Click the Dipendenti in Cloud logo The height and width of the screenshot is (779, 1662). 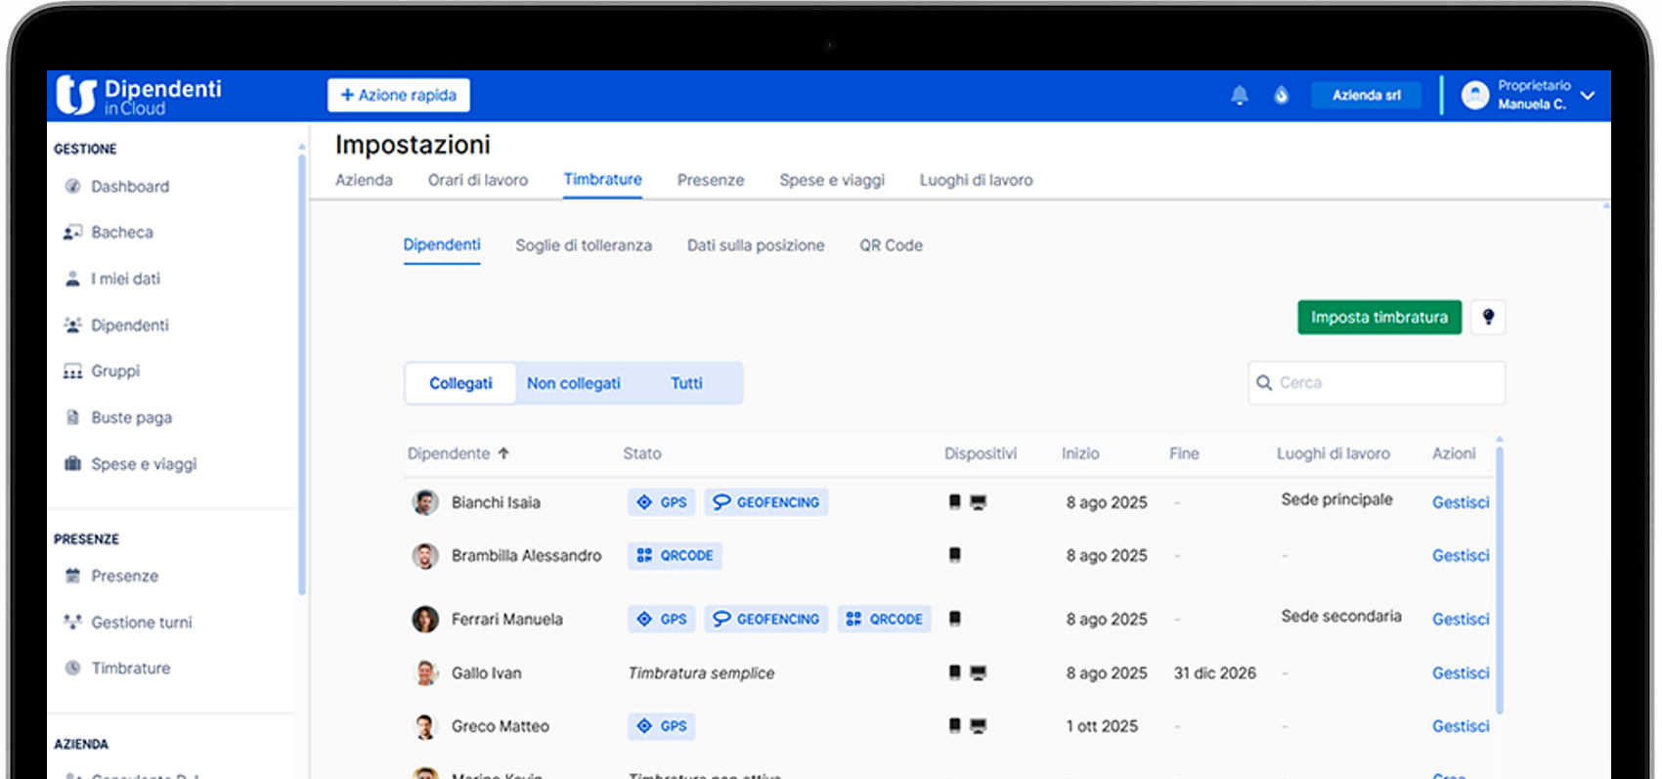(139, 96)
